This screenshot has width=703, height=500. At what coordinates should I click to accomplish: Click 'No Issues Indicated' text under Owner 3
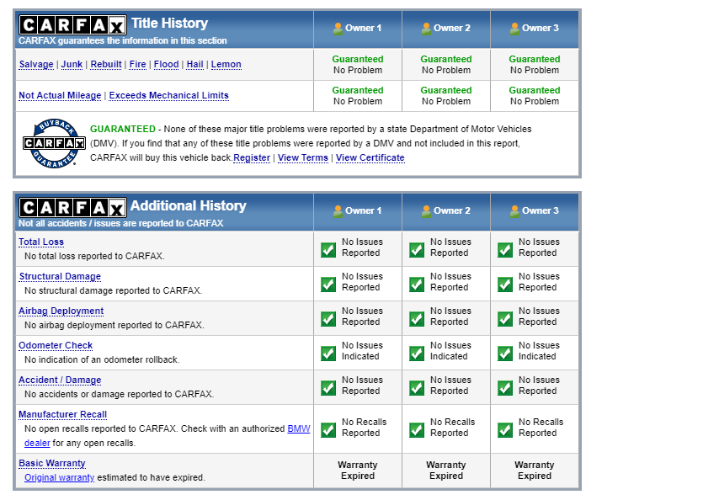(x=539, y=351)
